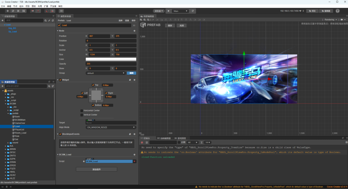Click the Play preview button

(x=169, y=11)
